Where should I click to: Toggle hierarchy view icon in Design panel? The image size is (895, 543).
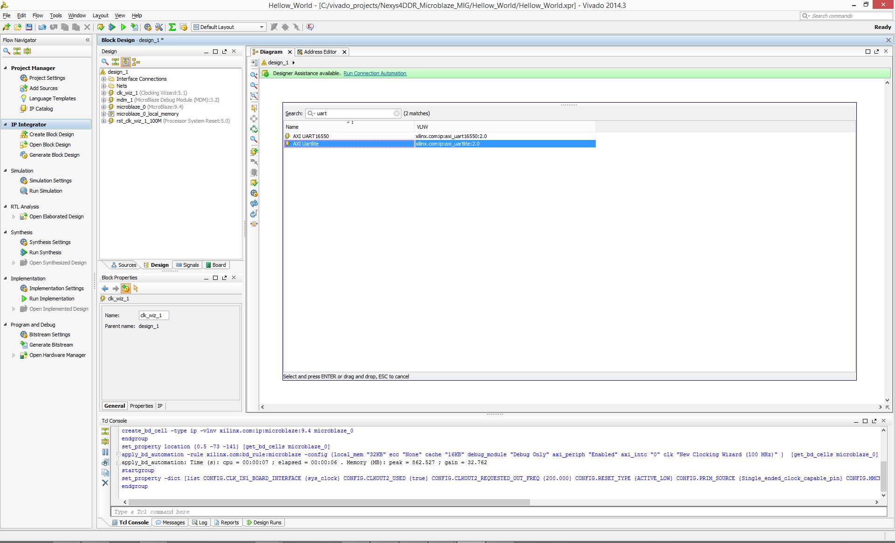point(136,62)
